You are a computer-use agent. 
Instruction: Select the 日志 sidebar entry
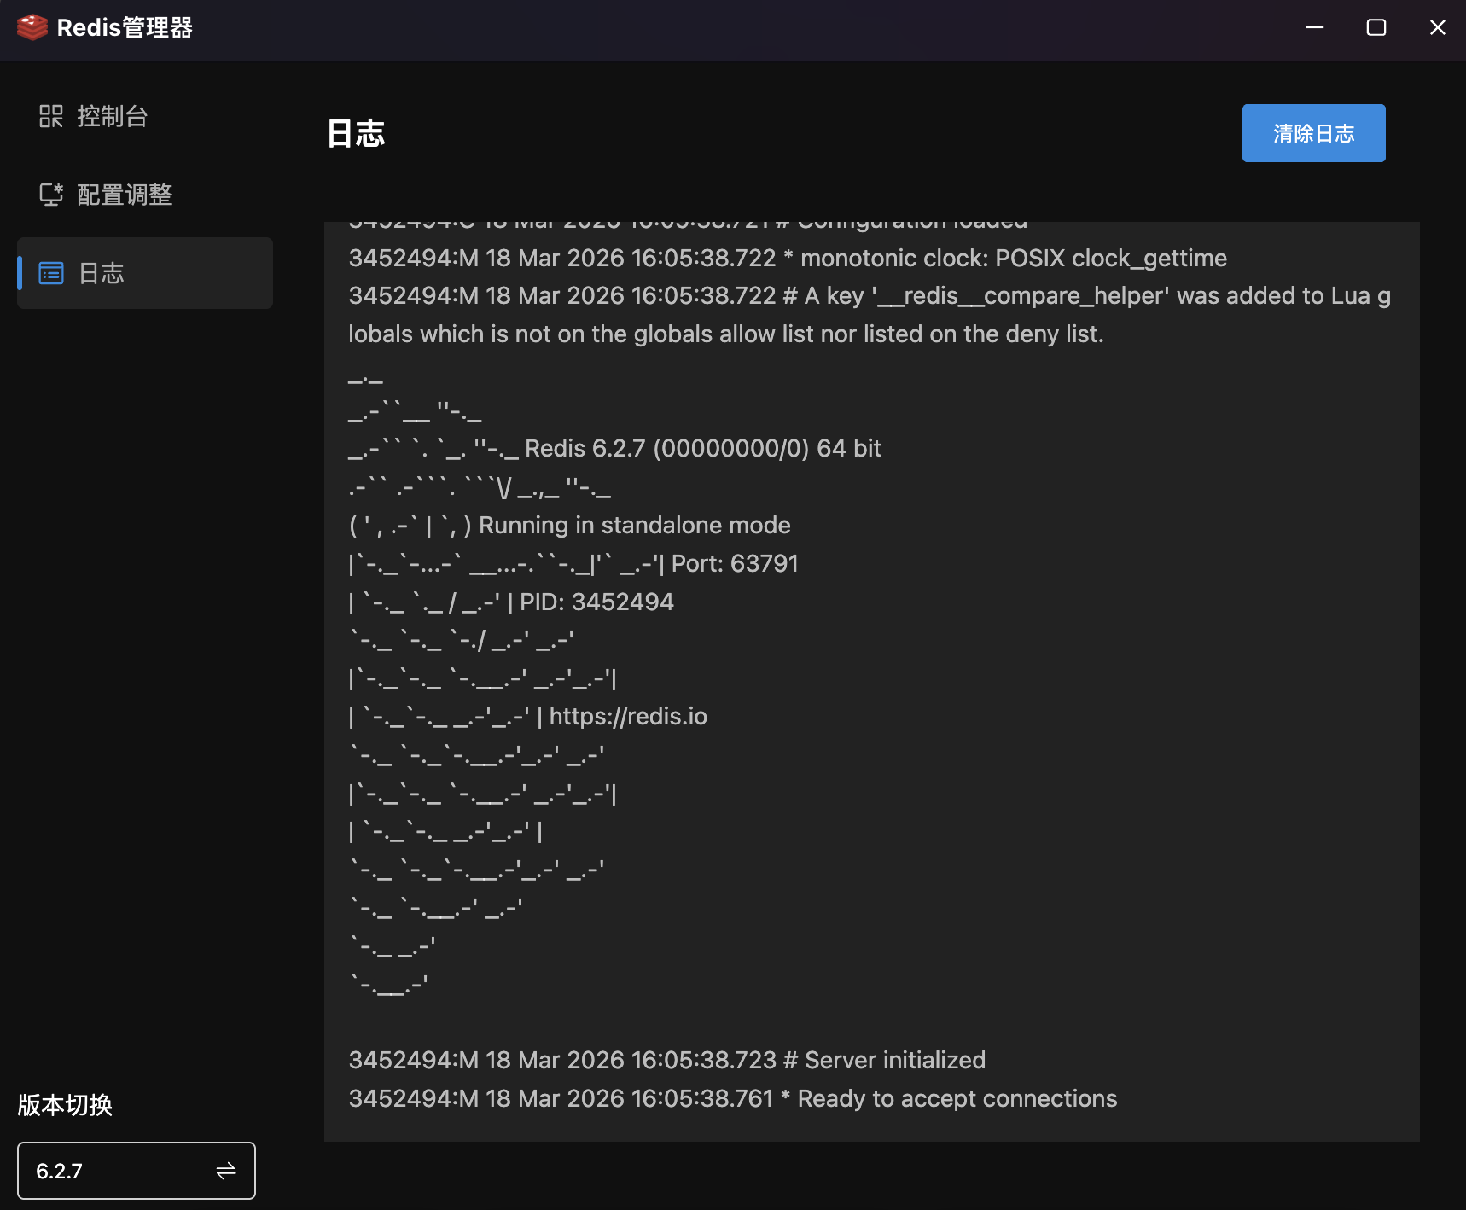point(145,273)
